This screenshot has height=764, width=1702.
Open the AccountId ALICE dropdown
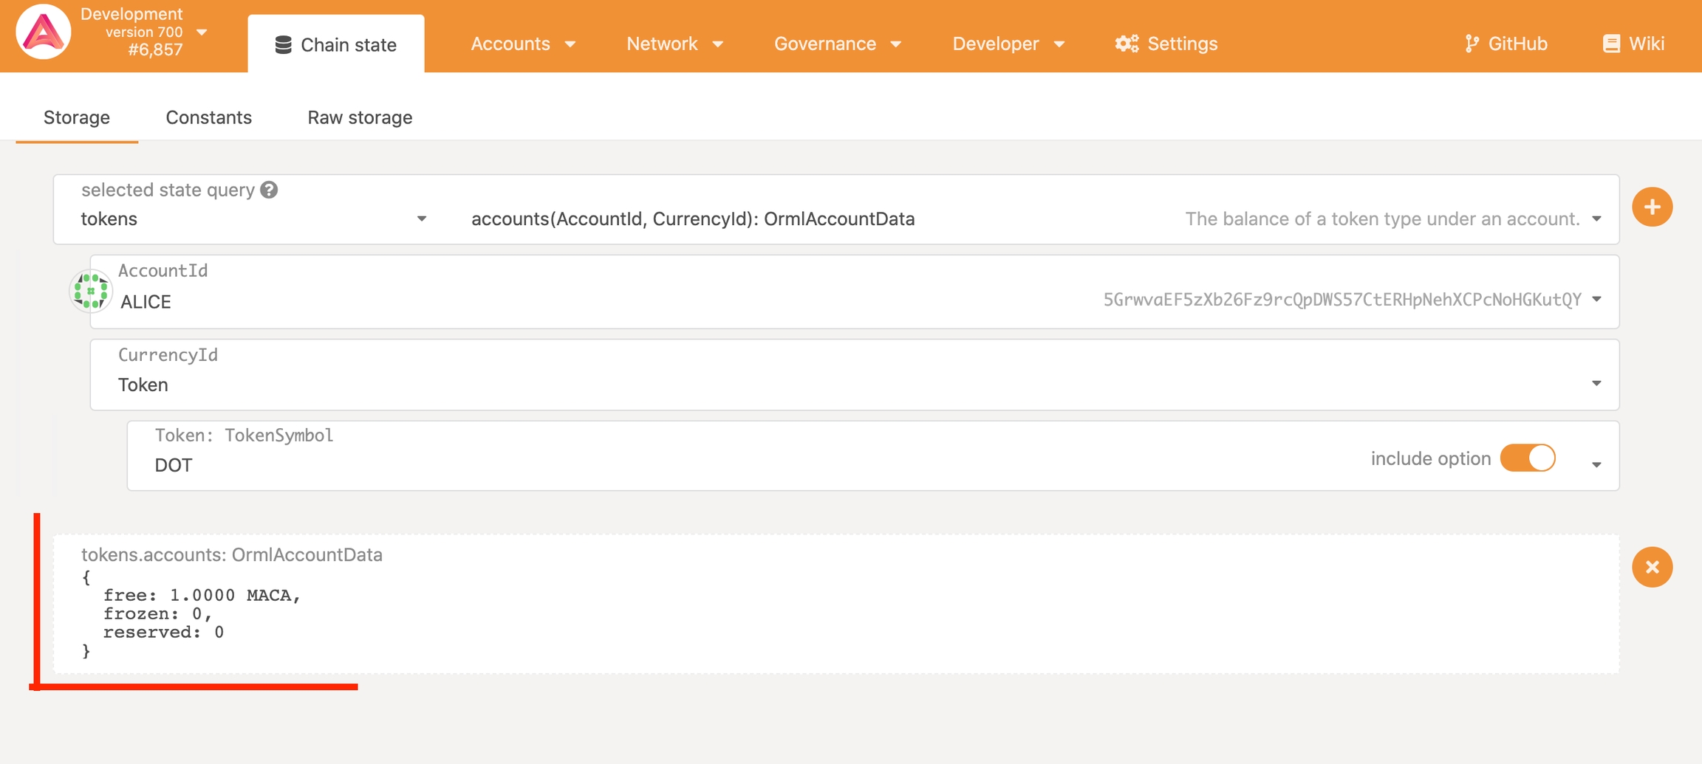[1596, 300]
